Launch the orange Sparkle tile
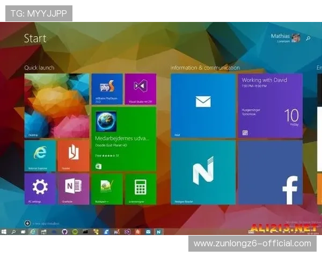 (x=74, y=155)
